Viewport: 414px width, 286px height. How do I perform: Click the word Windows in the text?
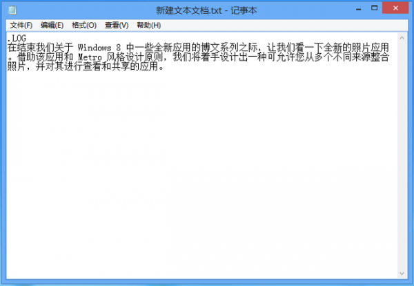click(x=95, y=48)
